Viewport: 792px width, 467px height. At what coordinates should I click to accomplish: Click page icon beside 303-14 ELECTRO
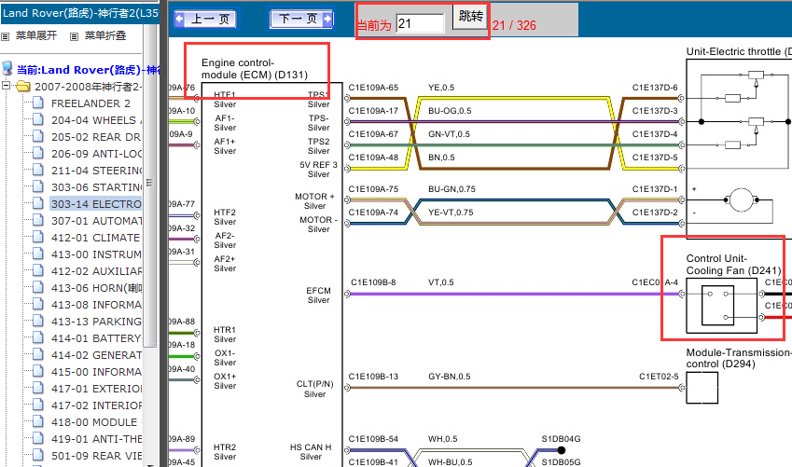coord(38,203)
